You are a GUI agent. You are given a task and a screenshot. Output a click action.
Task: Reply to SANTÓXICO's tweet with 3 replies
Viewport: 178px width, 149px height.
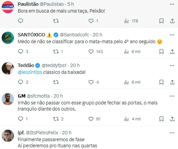(20, 51)
